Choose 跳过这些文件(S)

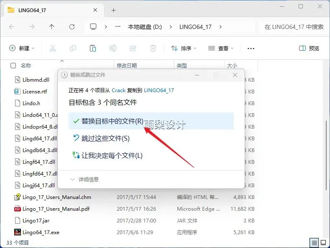(x=151, y=138)
